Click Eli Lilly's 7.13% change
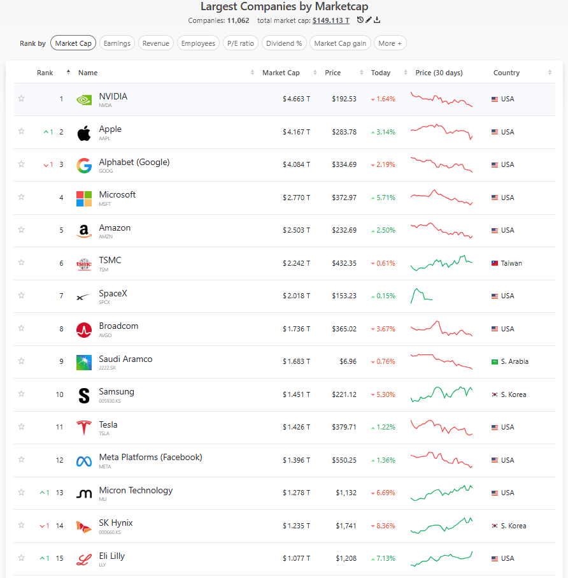Viewport: 568px width, 578px height. click(x=383, y=559)
